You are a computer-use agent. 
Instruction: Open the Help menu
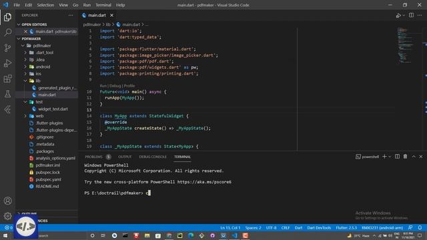120,5
